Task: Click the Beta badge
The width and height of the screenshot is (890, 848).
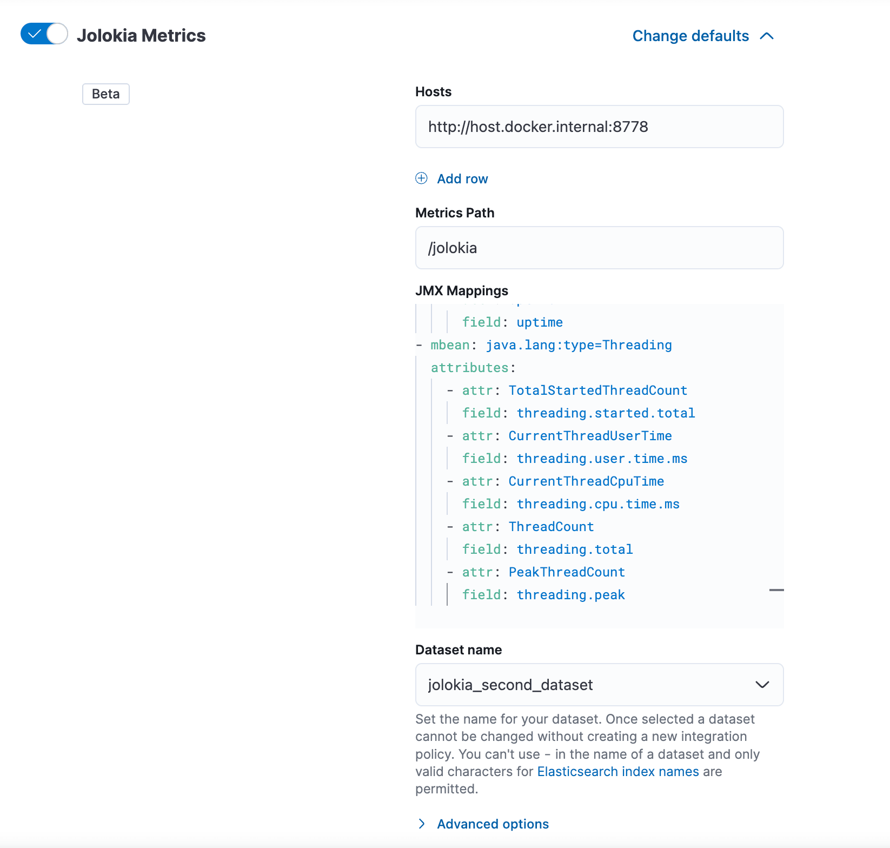Action: [x=106, y=94]
